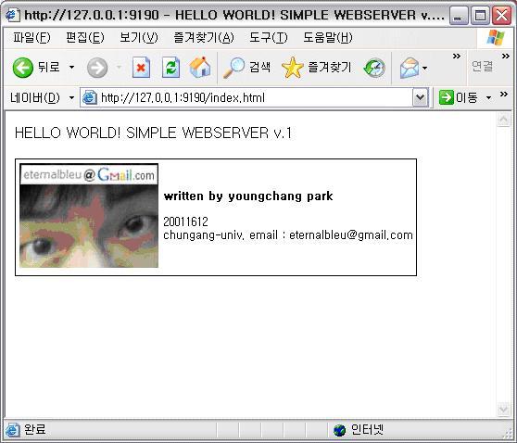Open the 파일(F) menu

pos(32,38)
